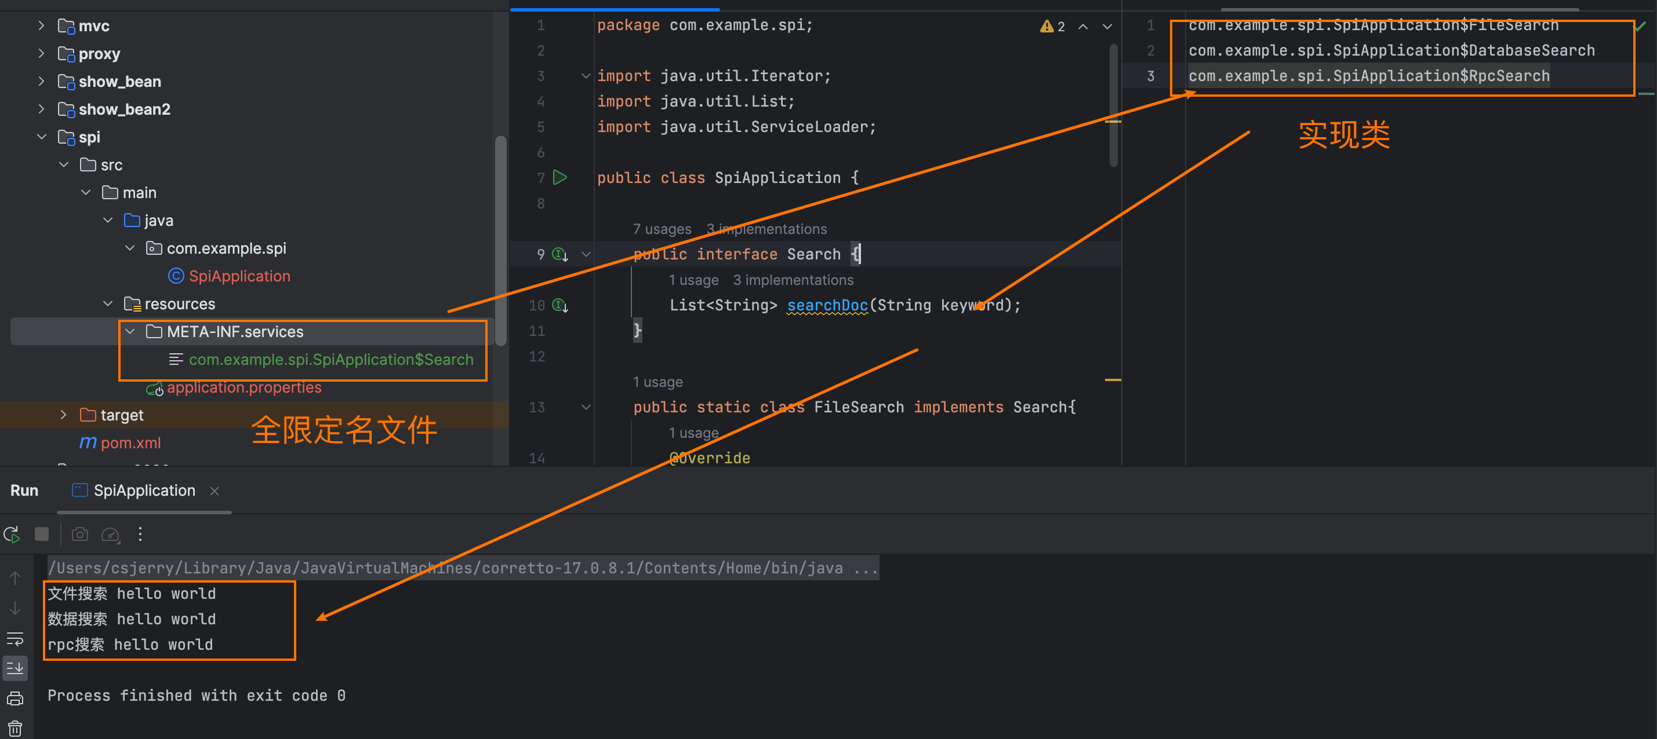The height and width of the screenshot is (739, 1657).
Task: Click the Run tool window title
Action: tap(24, 491)
